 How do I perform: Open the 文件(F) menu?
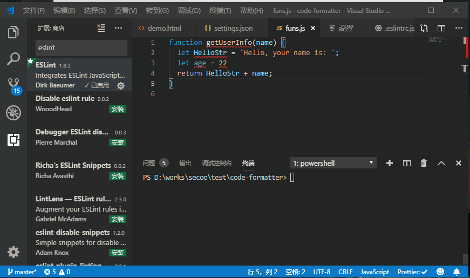34,11
